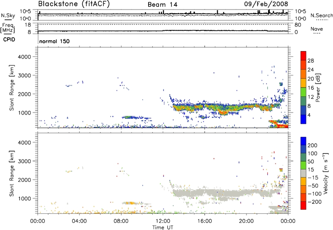Click the 50 label on Velocity colorbar

pyautogui.click(x=311, y=161)
